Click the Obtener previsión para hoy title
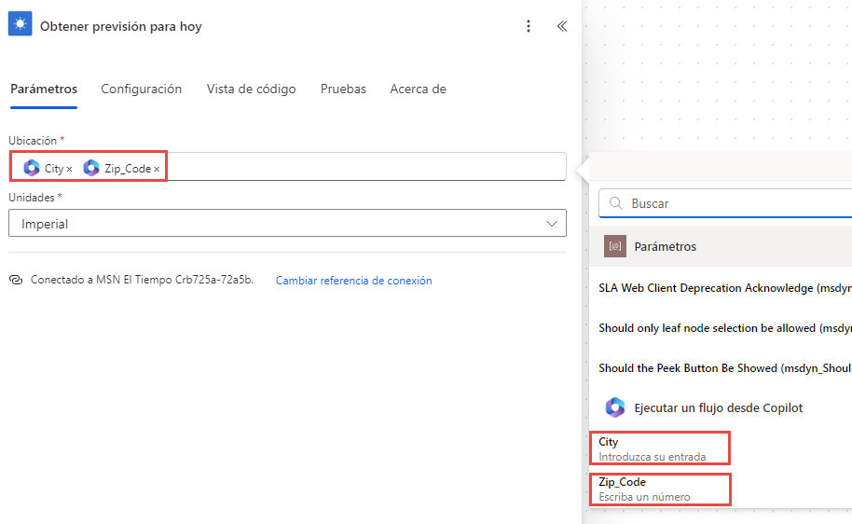This screenshot has width=852, height=524. 120,26
